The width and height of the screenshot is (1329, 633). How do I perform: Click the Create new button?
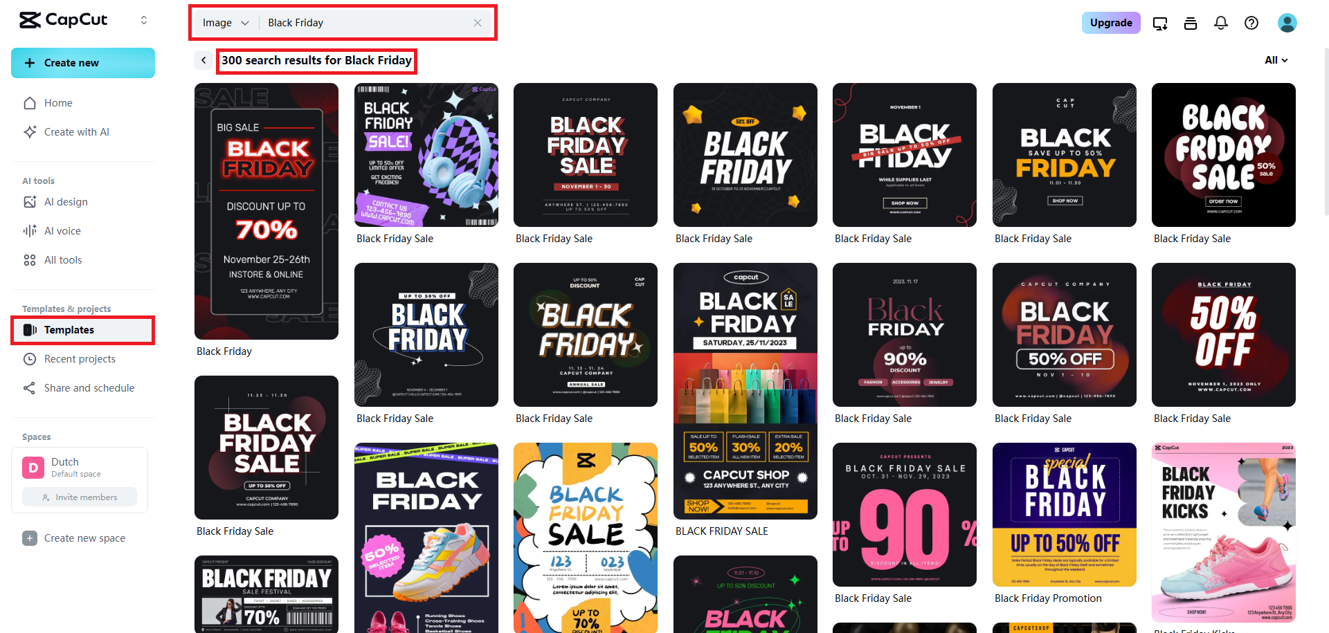pos(83,63)
